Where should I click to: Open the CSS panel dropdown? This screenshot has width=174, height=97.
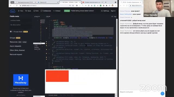point(48,16)
